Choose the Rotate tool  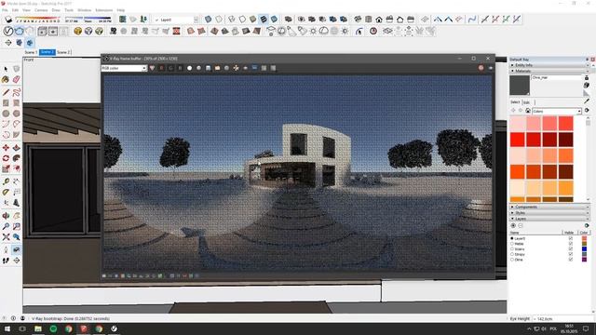tap(6, 158)
